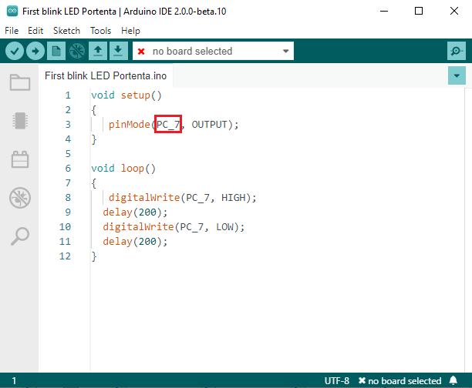Click UTF-8 encoding in status bar
The image size is (472, 388).
(x=337, y=381)
